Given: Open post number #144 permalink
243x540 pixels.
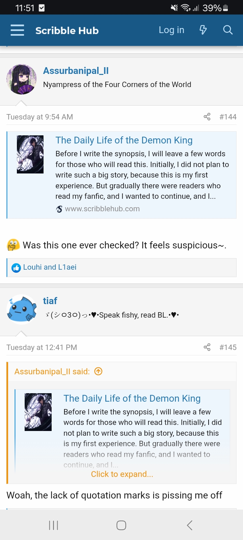Looking at the screenshot, I should (x=228, y=117).
